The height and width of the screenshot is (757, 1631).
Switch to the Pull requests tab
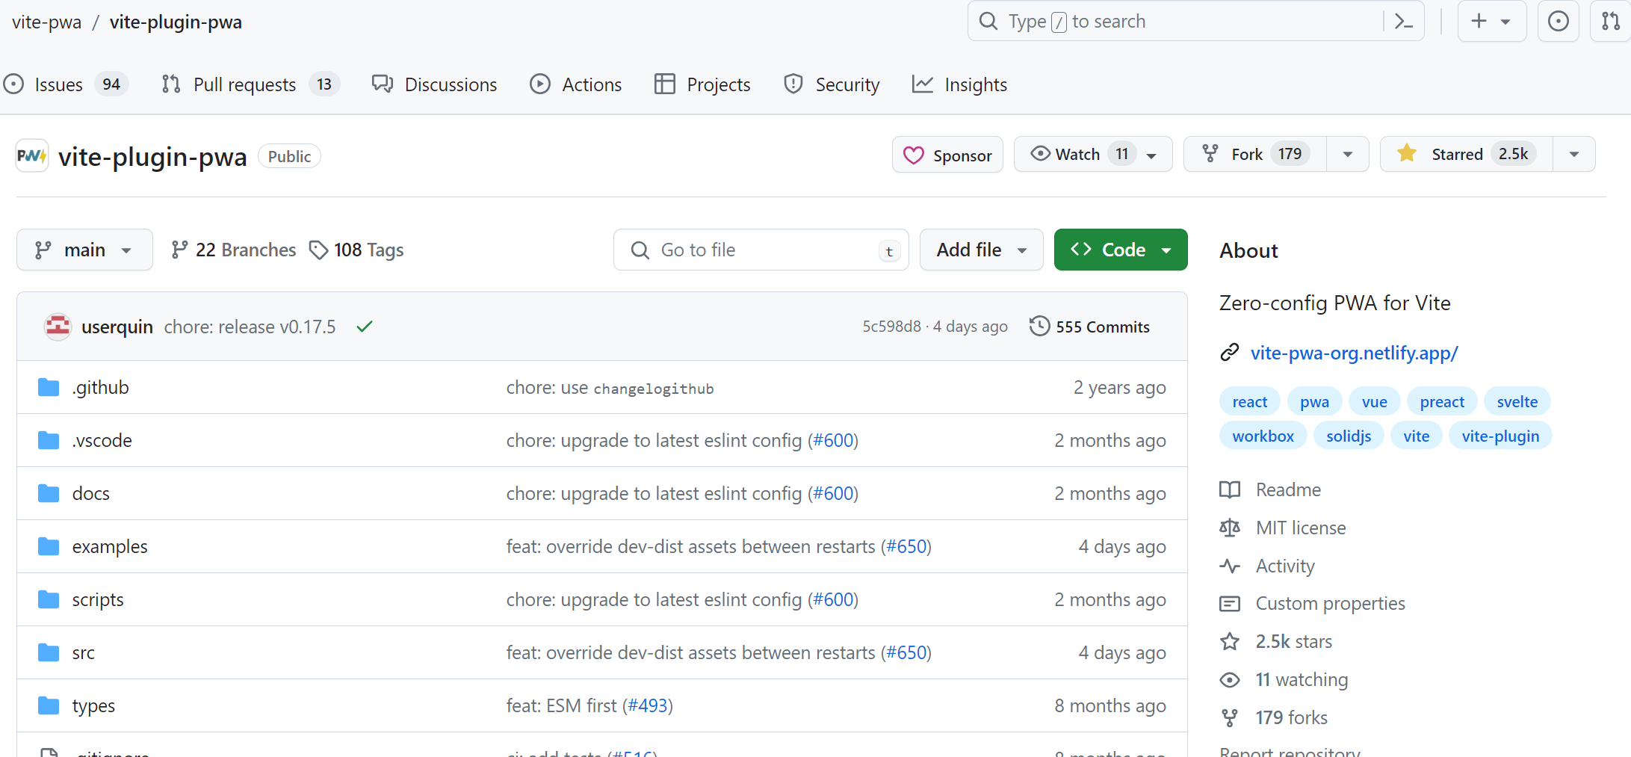point(250,84)
